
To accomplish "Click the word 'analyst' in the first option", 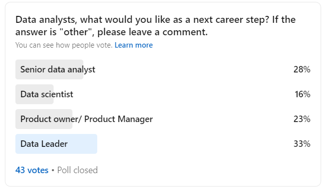I will click(81, 70).
